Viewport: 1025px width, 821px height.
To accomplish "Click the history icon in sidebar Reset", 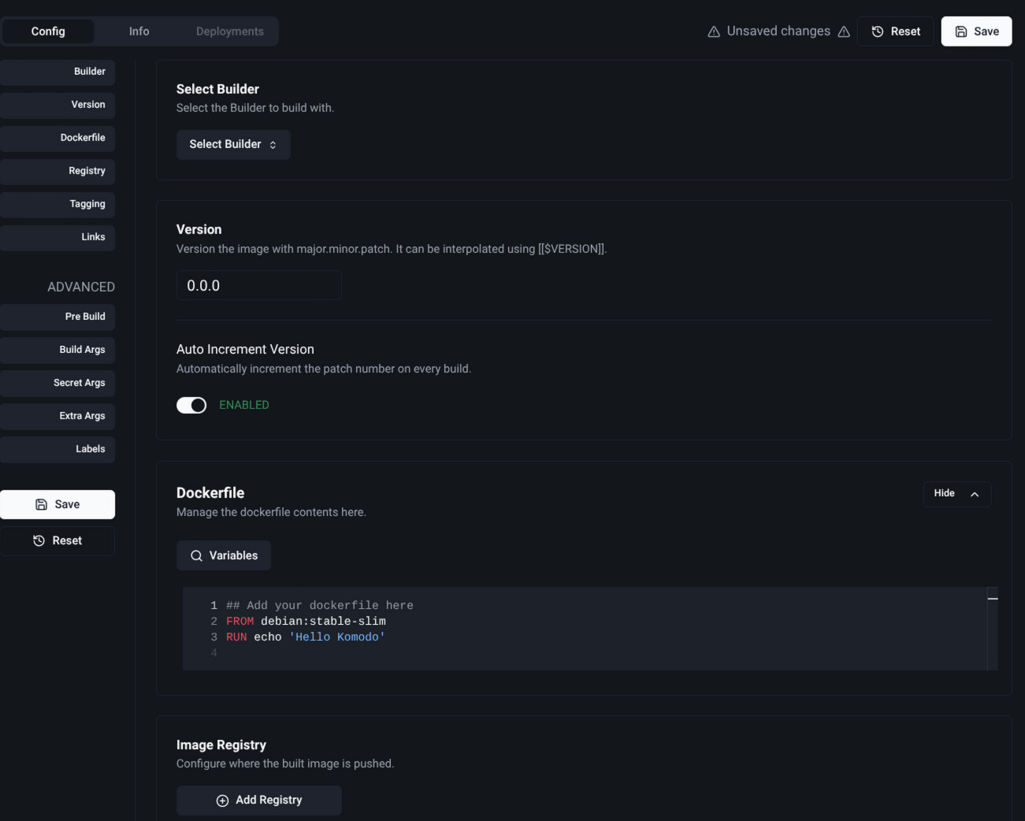I will pos(39,541).
